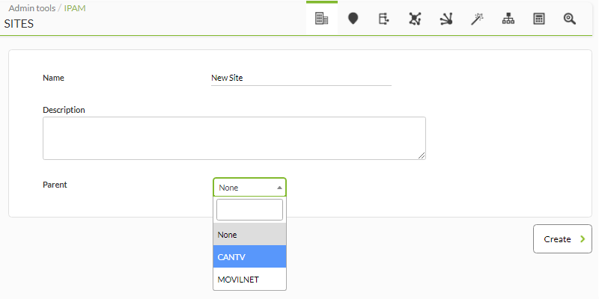Image resolution: width=599 pixels, height=299 pixels.
Task: Click the Parent dropdown arrow
Action: coord(279,188)
